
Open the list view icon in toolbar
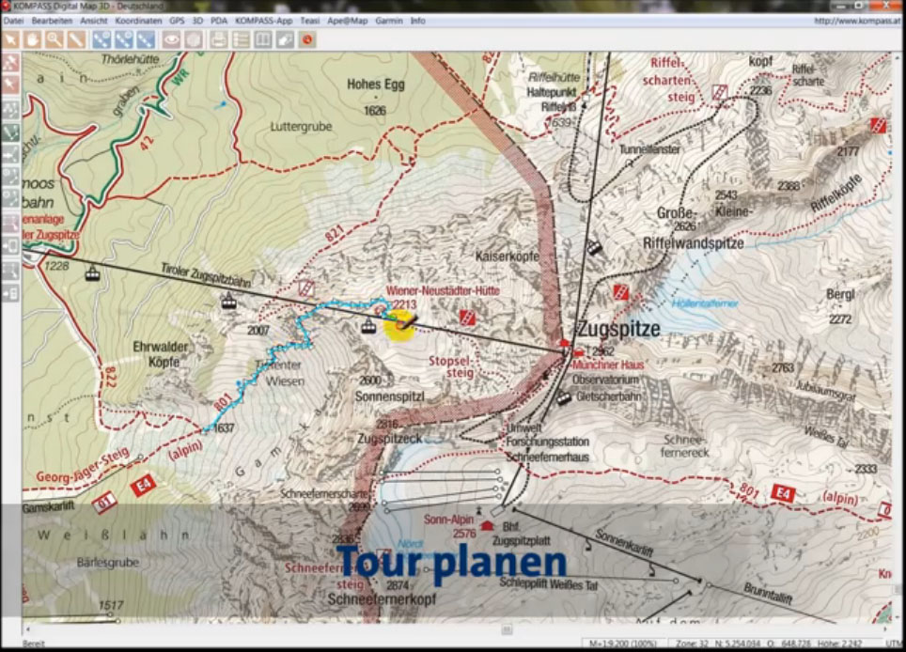click(241, 39)
